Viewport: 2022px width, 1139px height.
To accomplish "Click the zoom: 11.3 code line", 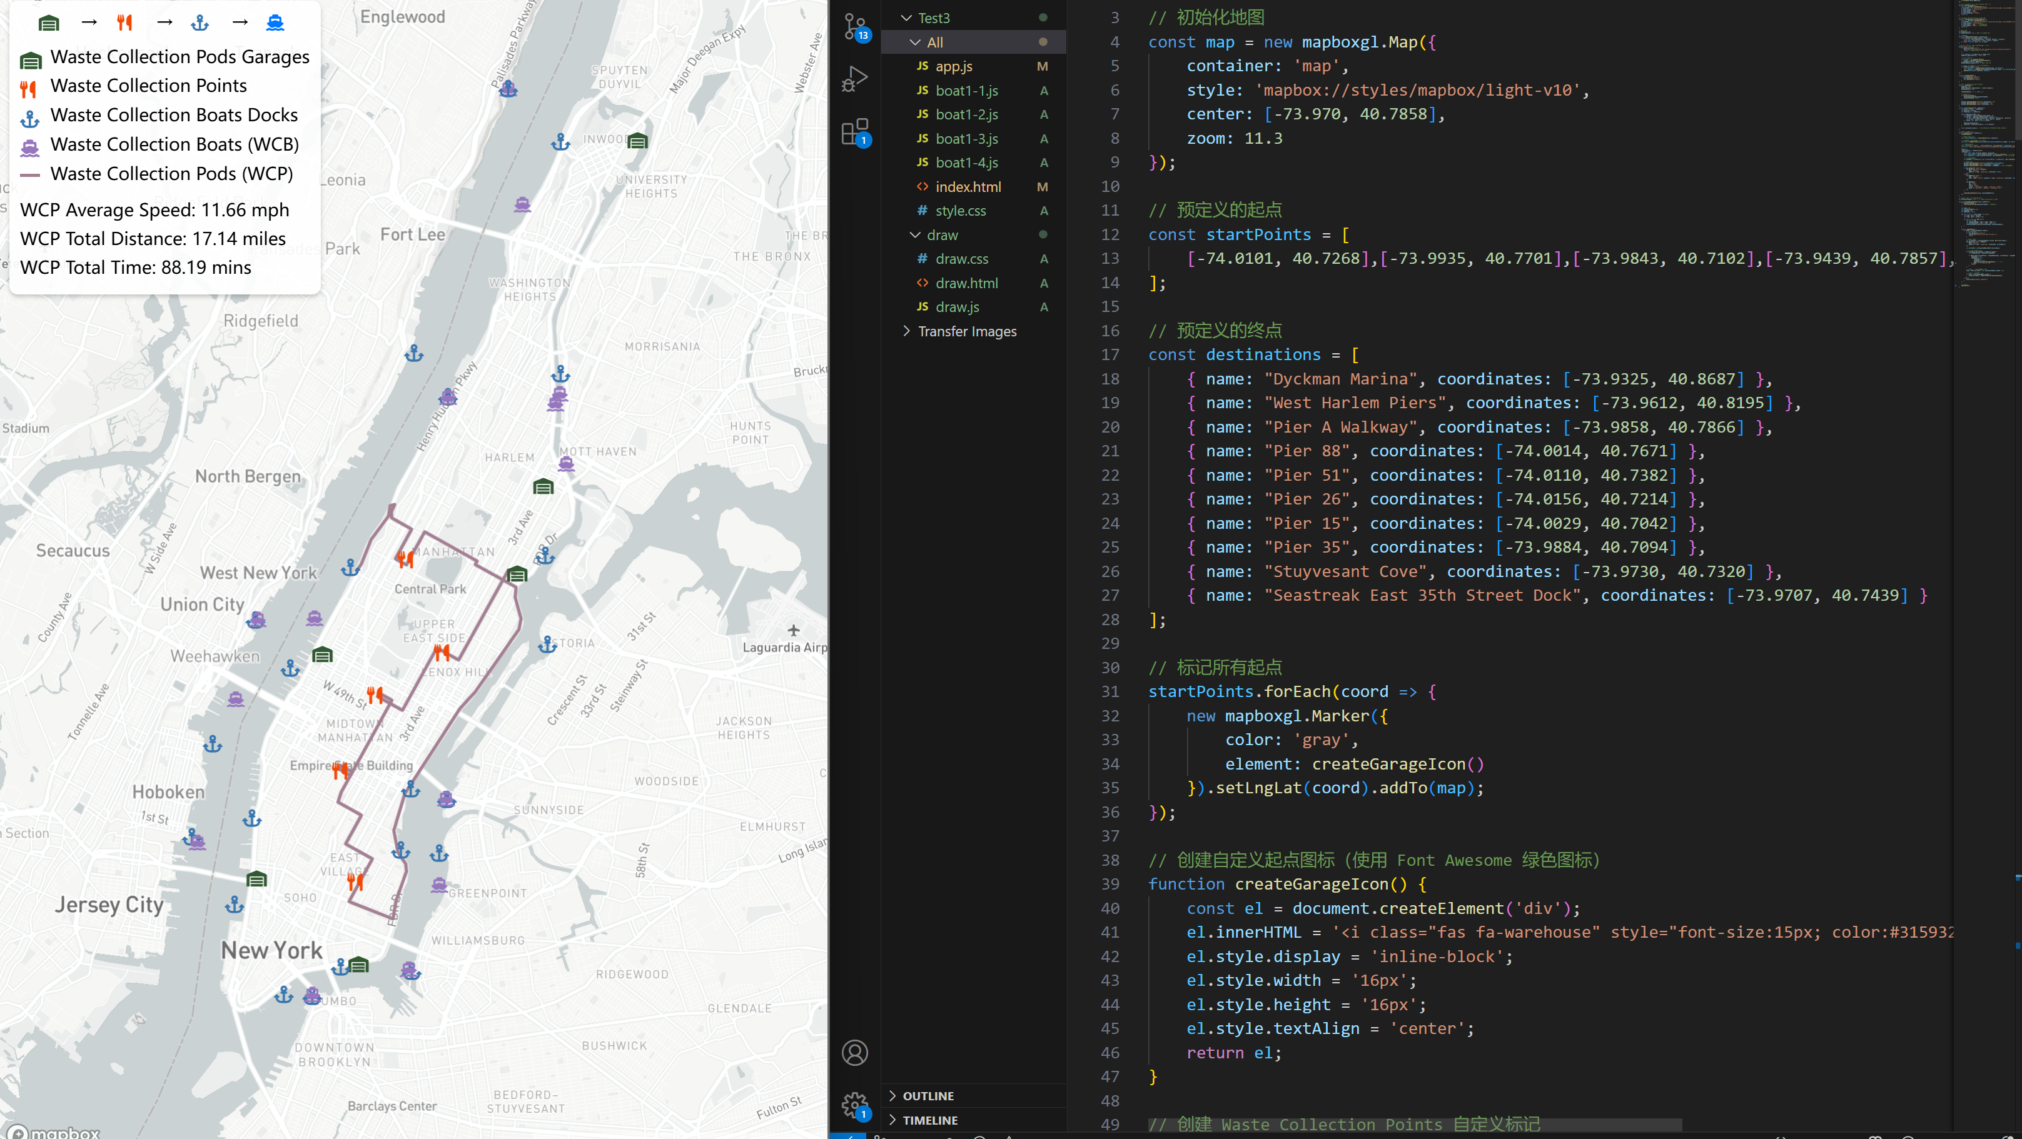I will (1235, 138).
